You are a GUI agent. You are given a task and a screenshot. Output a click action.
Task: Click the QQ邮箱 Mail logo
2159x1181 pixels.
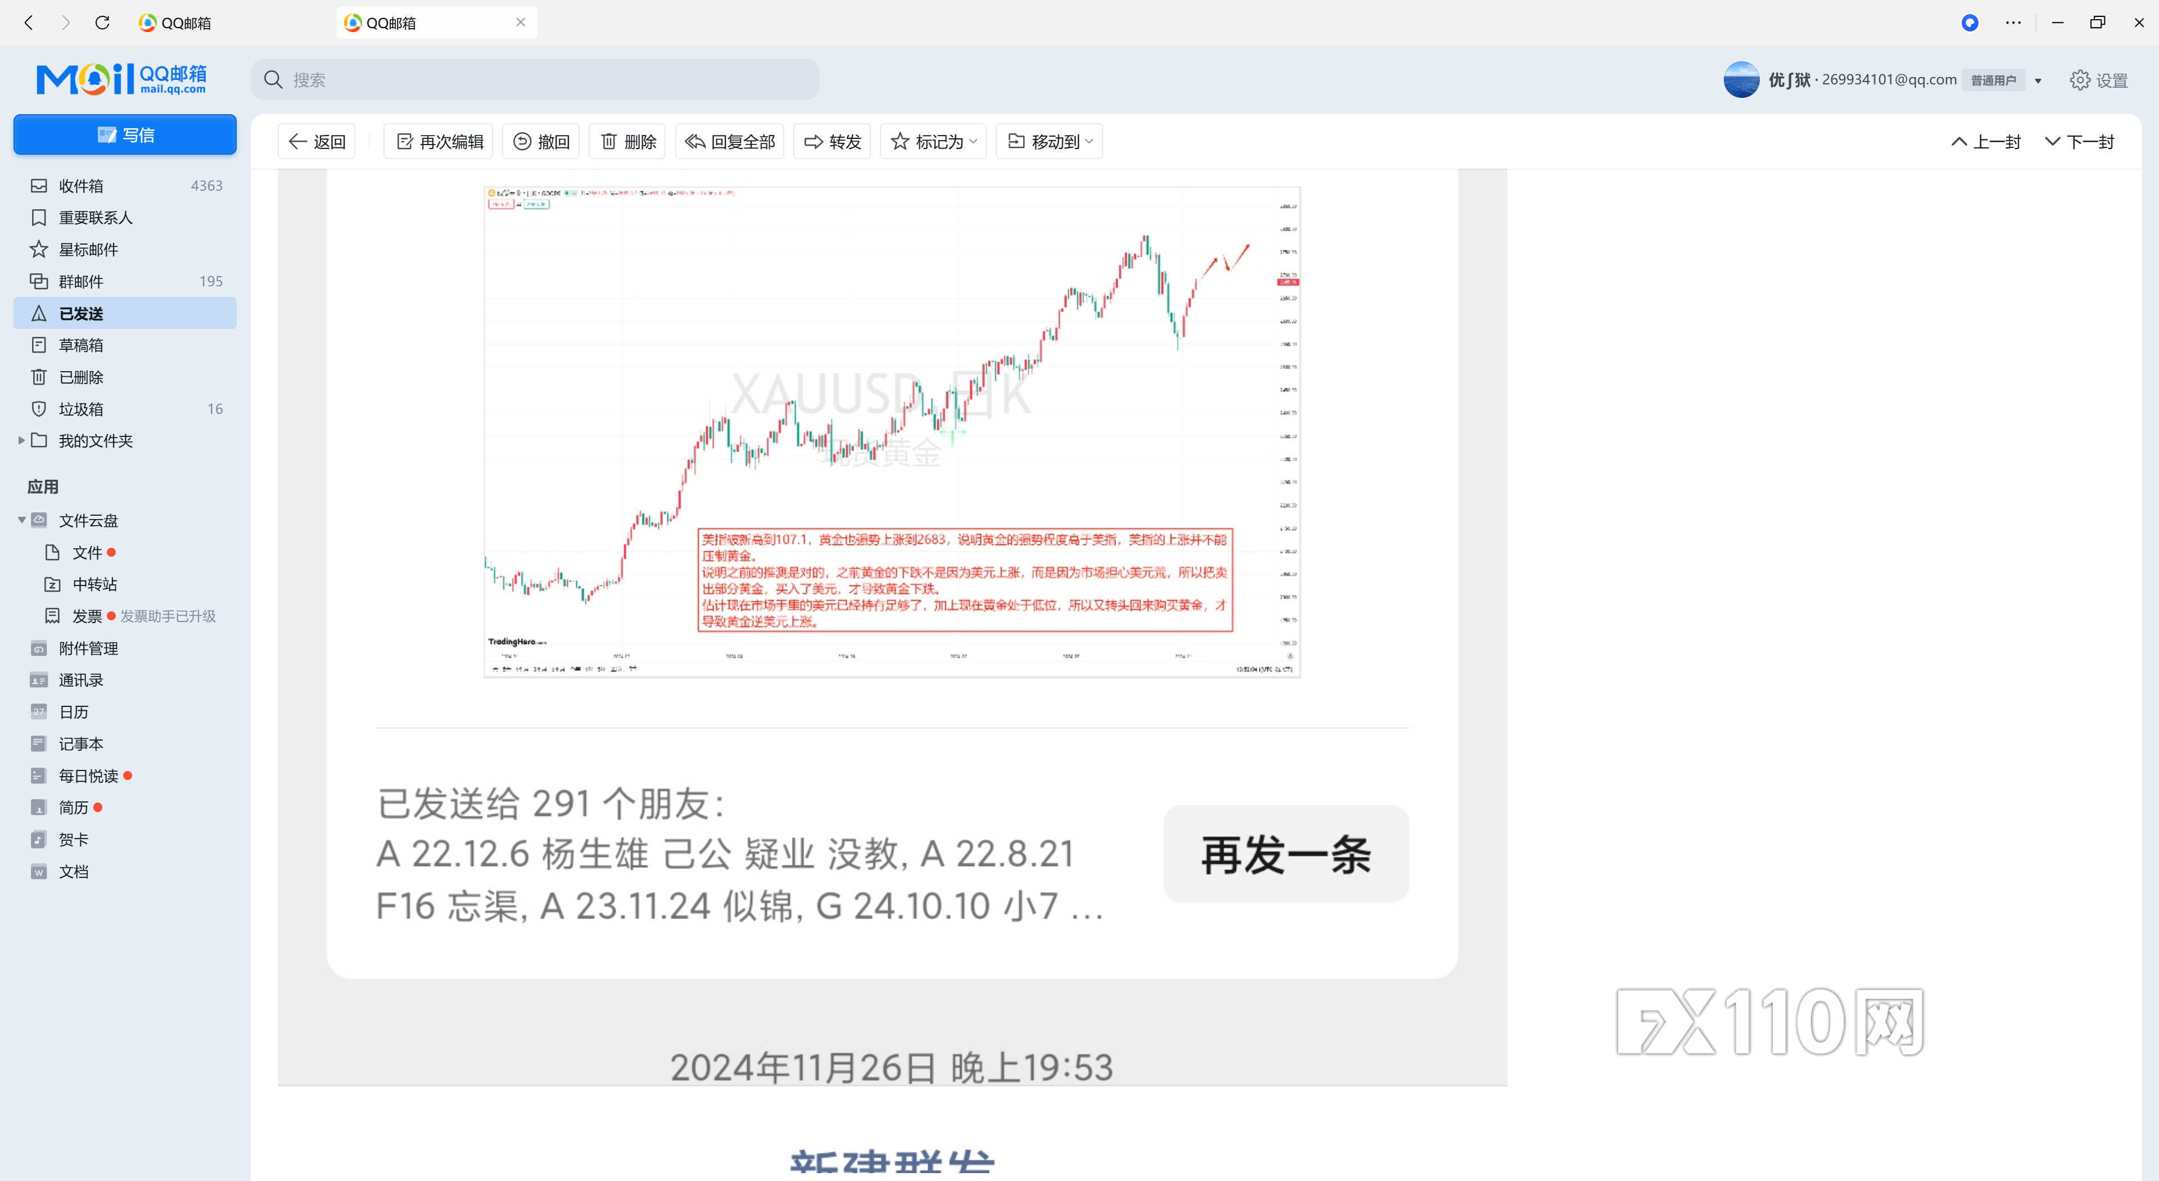(x=121, y=80)
